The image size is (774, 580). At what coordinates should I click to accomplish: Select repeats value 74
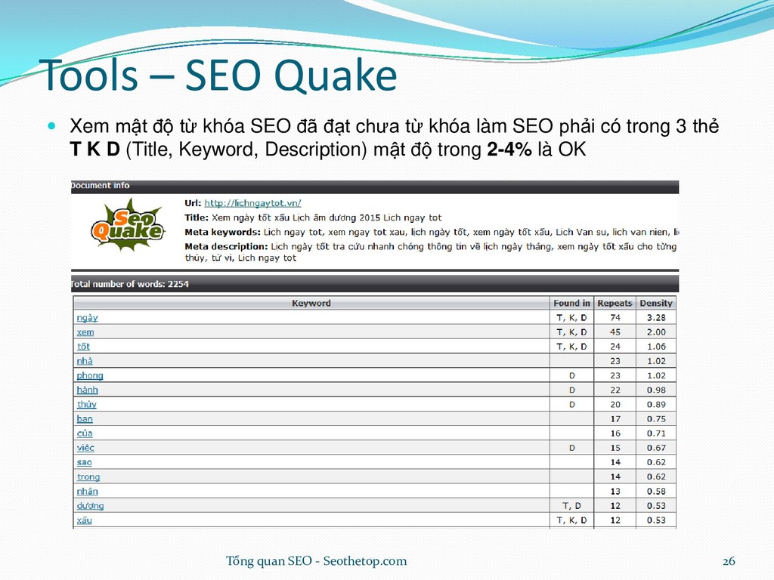coord(615,318)
